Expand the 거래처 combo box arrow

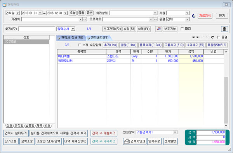tap(80, 19)
